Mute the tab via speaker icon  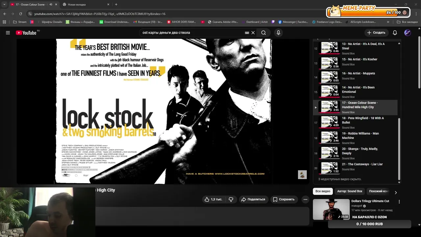point(51,5)
